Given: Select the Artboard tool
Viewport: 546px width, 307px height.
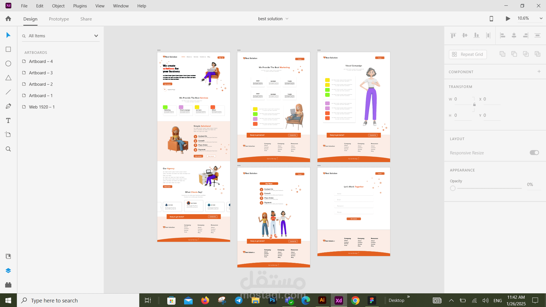Looking at the screenshot, I should 8,134.
